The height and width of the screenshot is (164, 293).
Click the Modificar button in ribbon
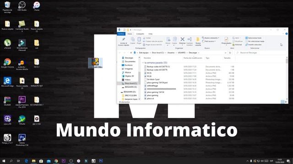click(x=238, y=41)
